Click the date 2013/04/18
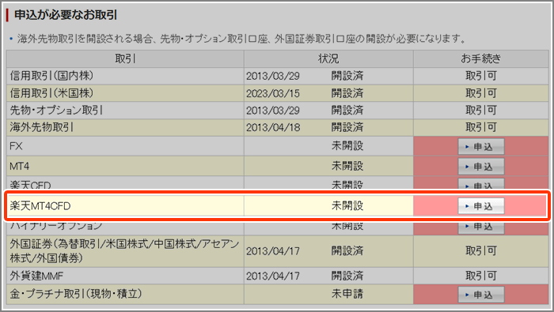This screenshot has height=312, width=554. (273, 127)
